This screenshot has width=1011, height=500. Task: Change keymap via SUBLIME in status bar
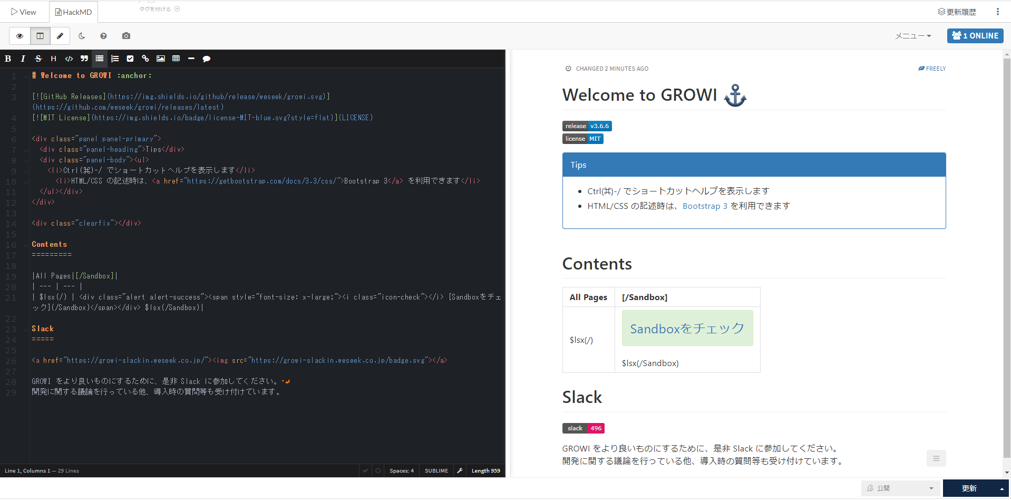(x=436, y=470)
